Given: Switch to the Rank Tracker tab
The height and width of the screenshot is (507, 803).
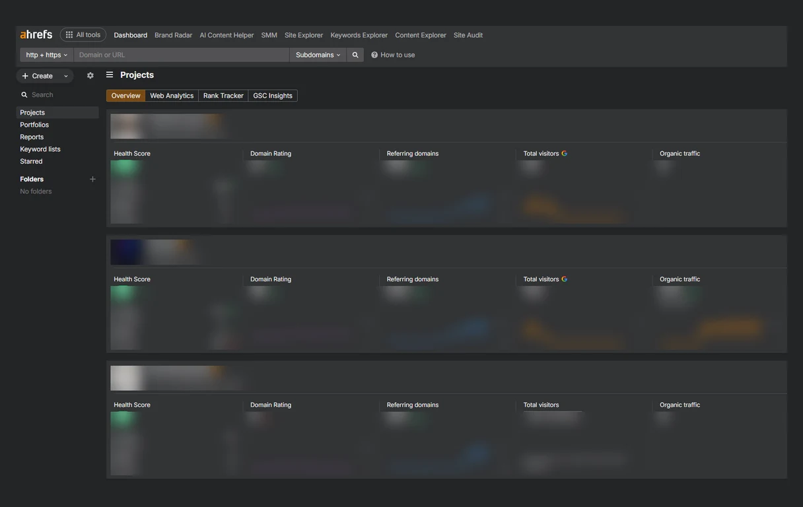Looking at the screenshot, I should (223, 96).
